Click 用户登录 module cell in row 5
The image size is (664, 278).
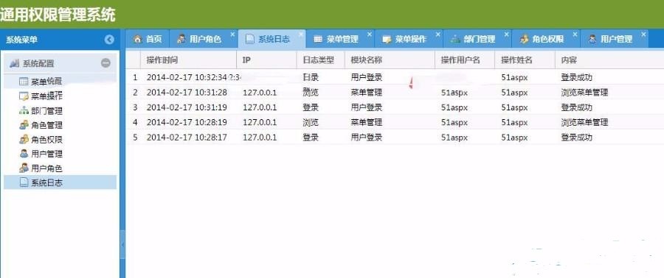click(366, 138)
